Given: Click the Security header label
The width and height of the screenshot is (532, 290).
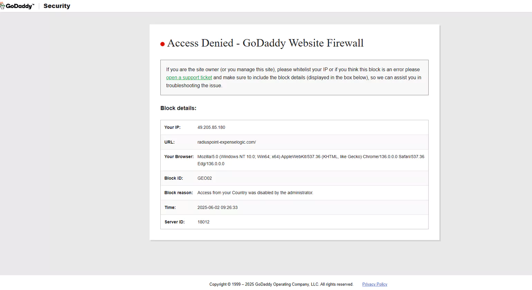Looking at the screenshot, I should pyautogui.click(x=57, y=6).
